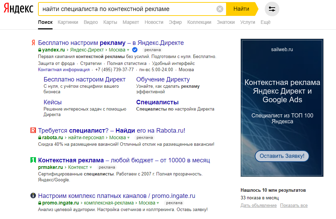Image resolution: width=336 pixels, height=219 pixels.
Task: Click the Показать все link
Action: (293, 205)
